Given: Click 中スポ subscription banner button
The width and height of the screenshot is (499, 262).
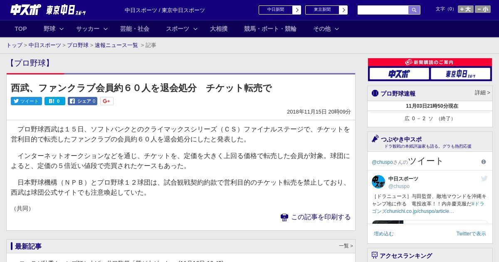Looking at the screenshot, I should point(399,74).
